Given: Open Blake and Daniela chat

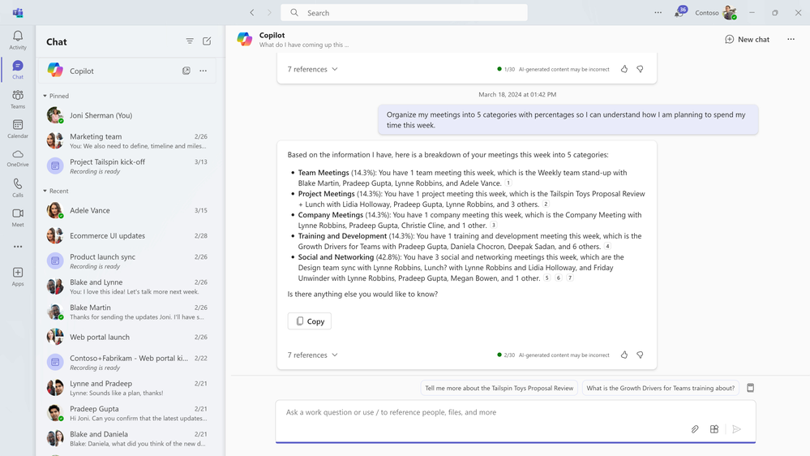Looking at the screenshot, I should [x=127, y=438].
